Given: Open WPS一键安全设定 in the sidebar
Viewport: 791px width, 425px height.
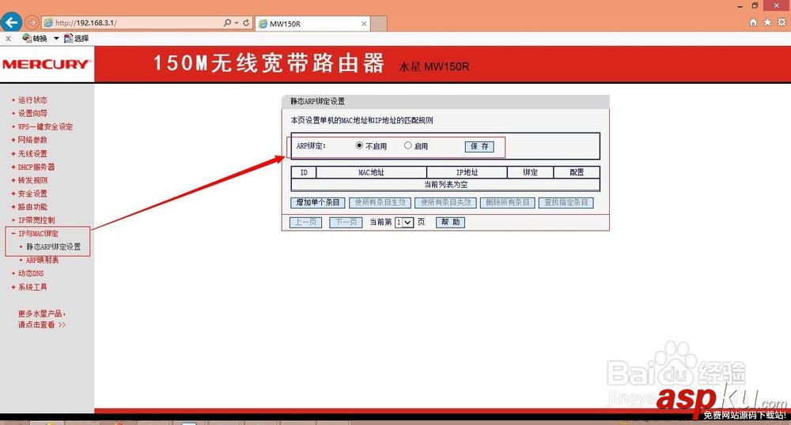Looking at the screenshot, I should click(x=45, y=127).
